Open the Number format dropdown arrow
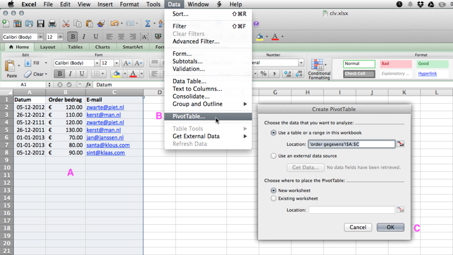 [x=301, y=63]
